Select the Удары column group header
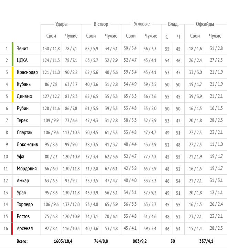The width and height of the screenshot is (227, 248). coord(61,24)
